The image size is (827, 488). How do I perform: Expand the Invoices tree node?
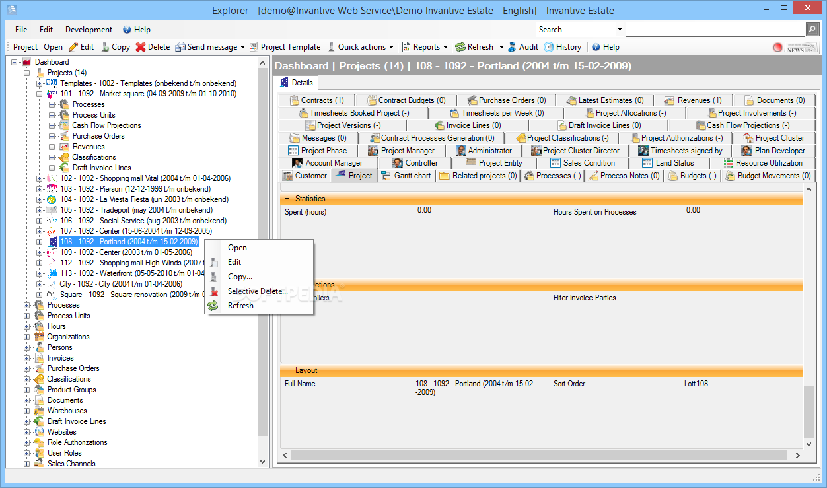[27, 358]
